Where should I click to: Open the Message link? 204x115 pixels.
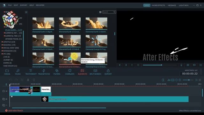click(x=172, y=5)
